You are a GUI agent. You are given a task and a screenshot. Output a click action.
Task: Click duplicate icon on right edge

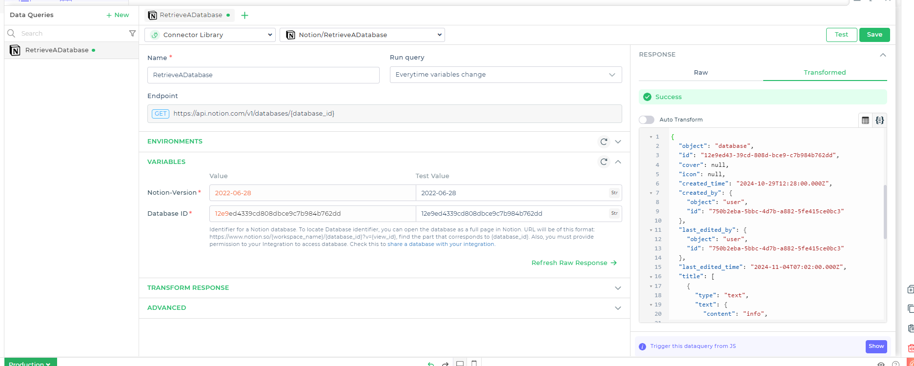point(911,308)
